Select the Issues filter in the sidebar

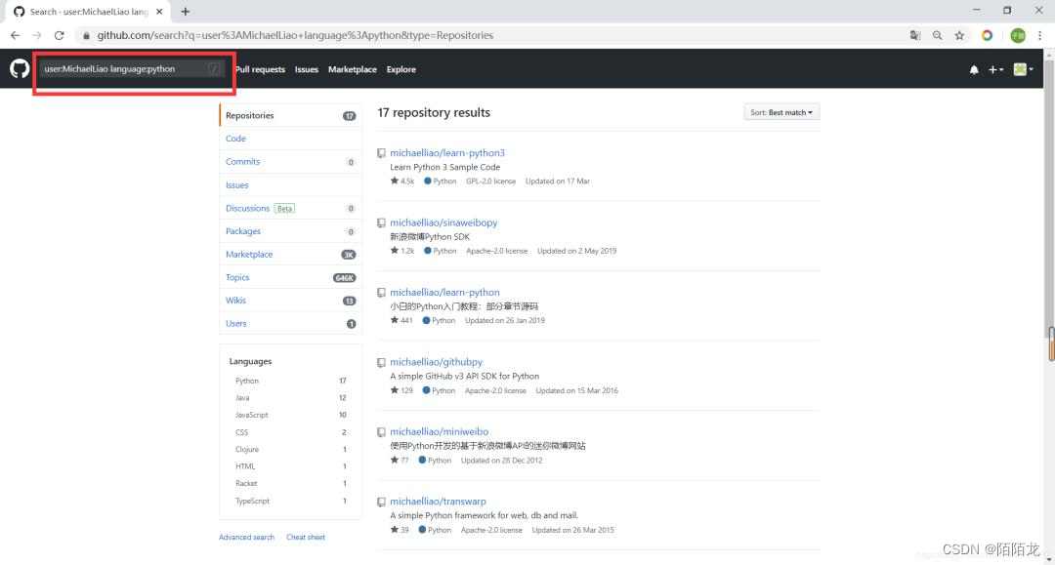click(x=291, y=184)
